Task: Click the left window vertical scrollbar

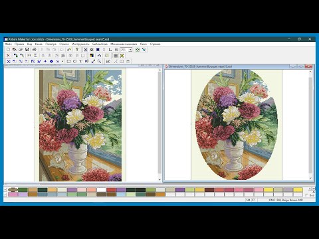Action: 159,123
